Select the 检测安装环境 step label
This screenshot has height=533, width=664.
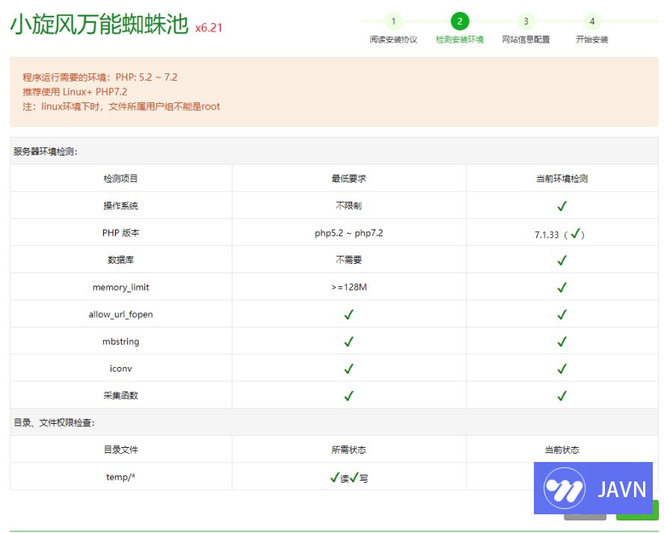click(459, 40)
